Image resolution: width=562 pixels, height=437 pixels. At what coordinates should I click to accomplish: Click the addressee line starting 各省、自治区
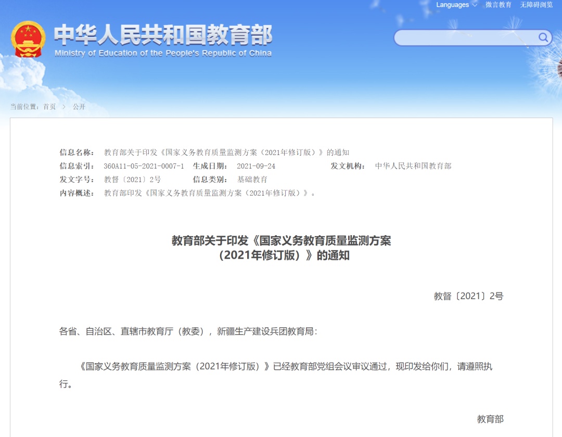pyautogui.click(x=188, y=331)
